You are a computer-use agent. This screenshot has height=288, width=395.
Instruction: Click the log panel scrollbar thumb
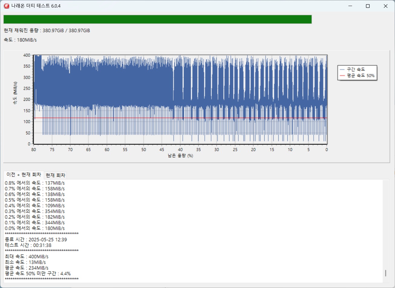(x=385, y=273)
